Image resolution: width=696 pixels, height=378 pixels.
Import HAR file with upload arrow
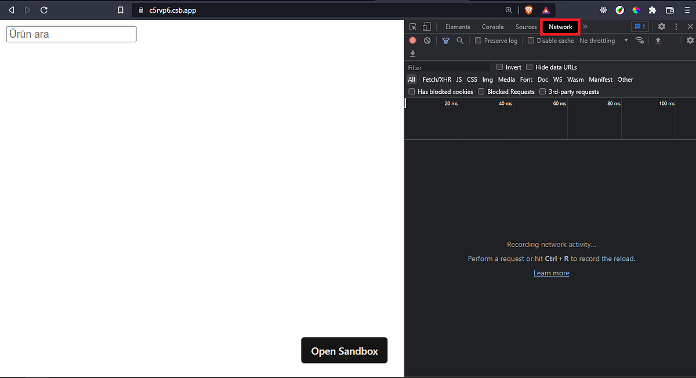(x=658, y=41)
